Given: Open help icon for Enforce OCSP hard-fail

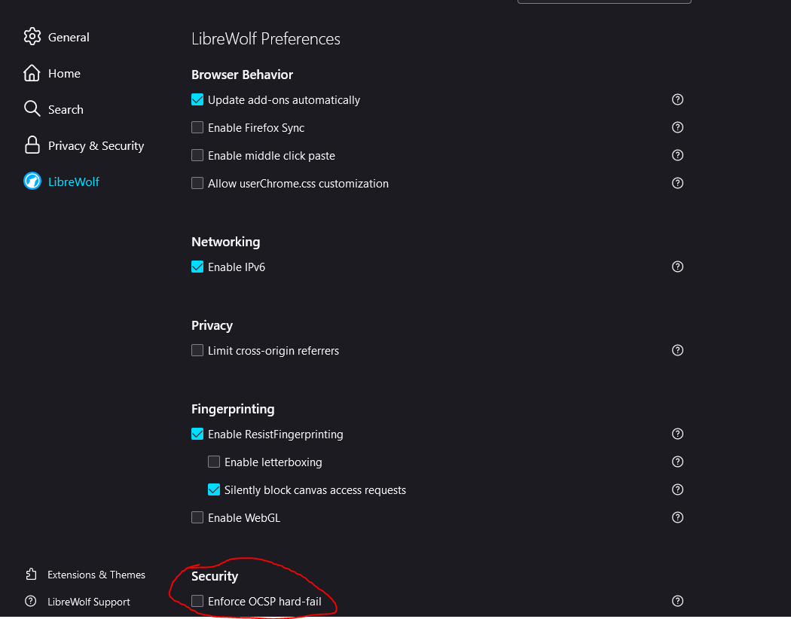Looking at the screenshot, I should point(677,600).
